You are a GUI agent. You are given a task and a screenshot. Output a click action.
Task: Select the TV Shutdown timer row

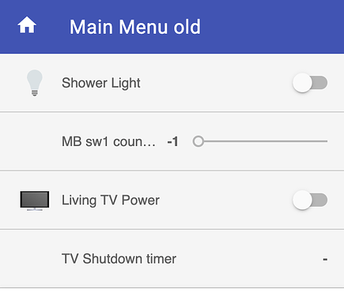pyautogui.click(x=172, y=259)
